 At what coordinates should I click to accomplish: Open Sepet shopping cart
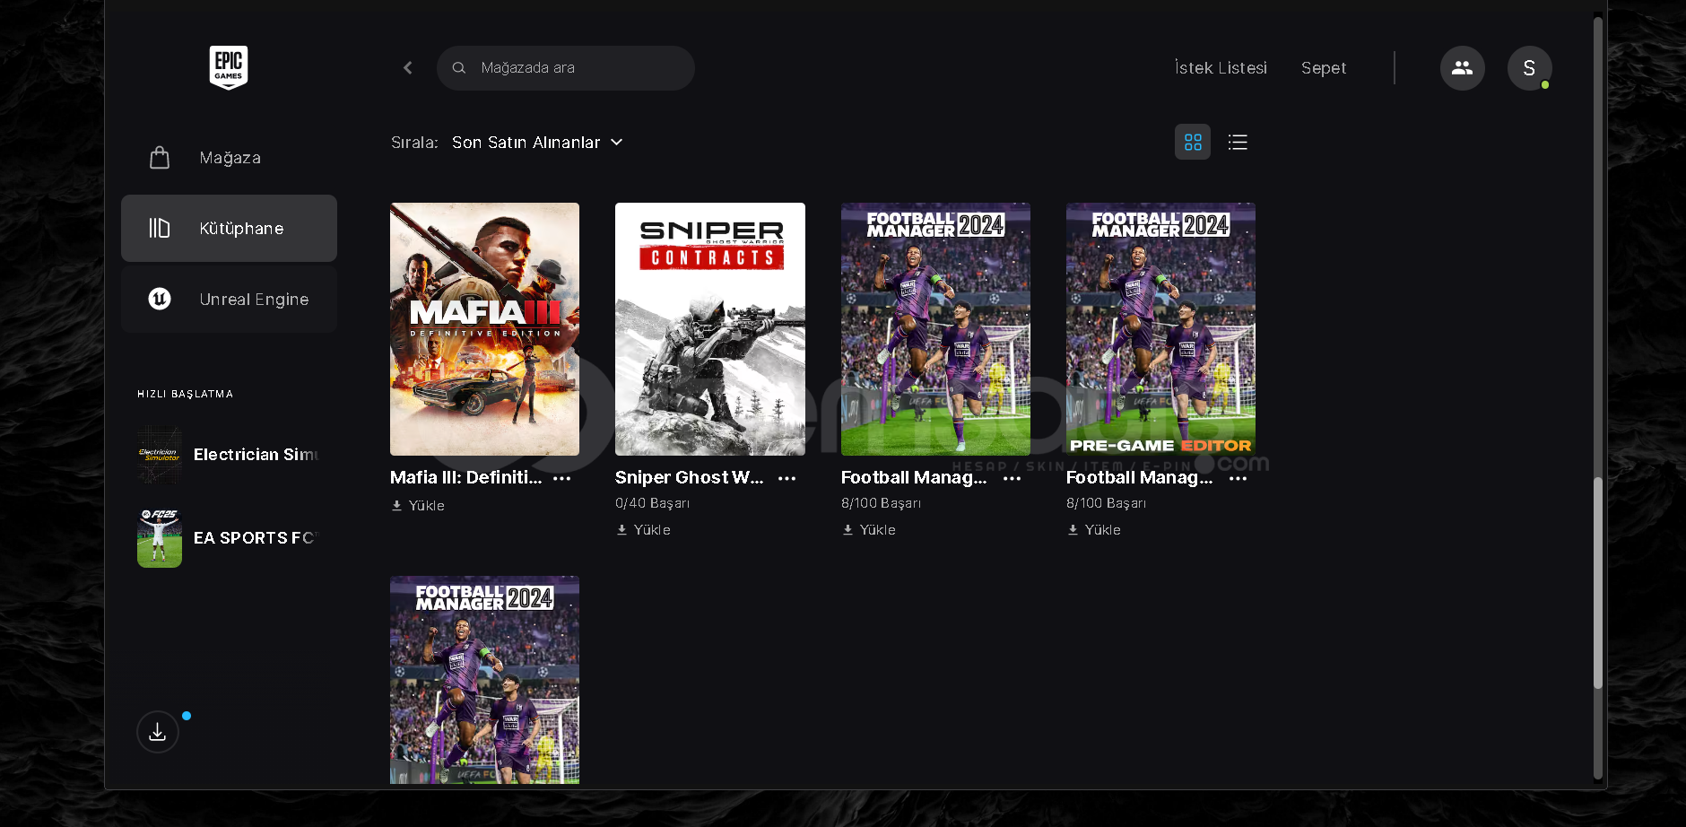(x=1324, y=68)
